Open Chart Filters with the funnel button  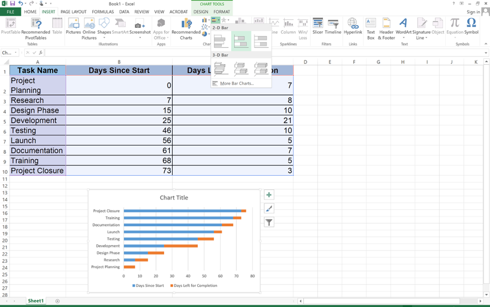point(269,222)
